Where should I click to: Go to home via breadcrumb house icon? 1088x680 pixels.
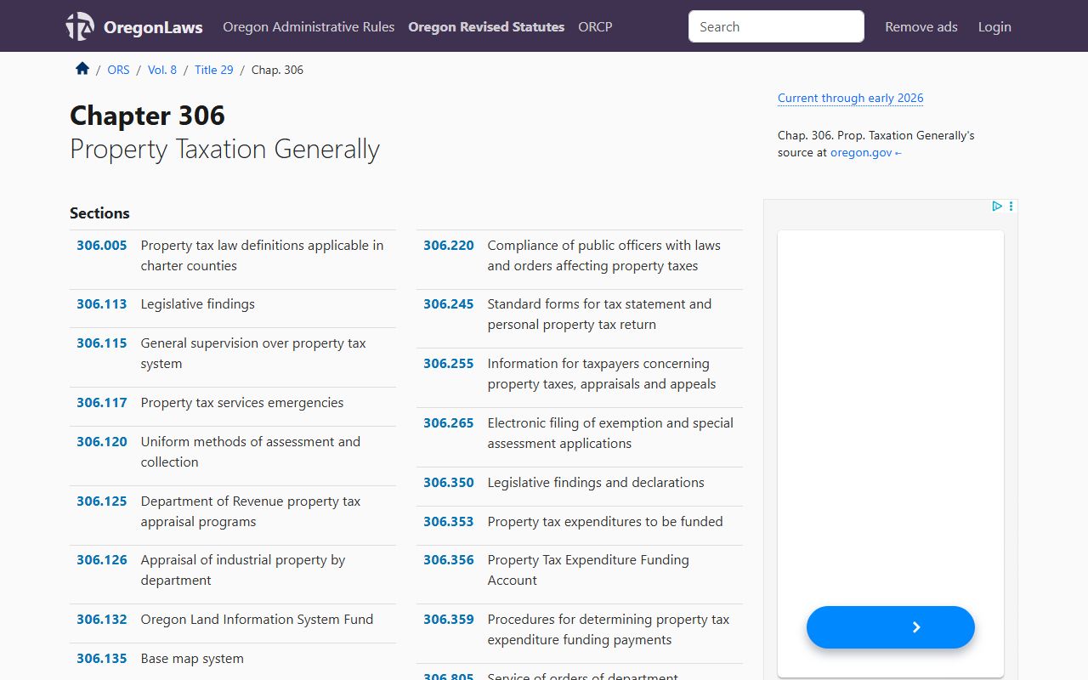82,69
